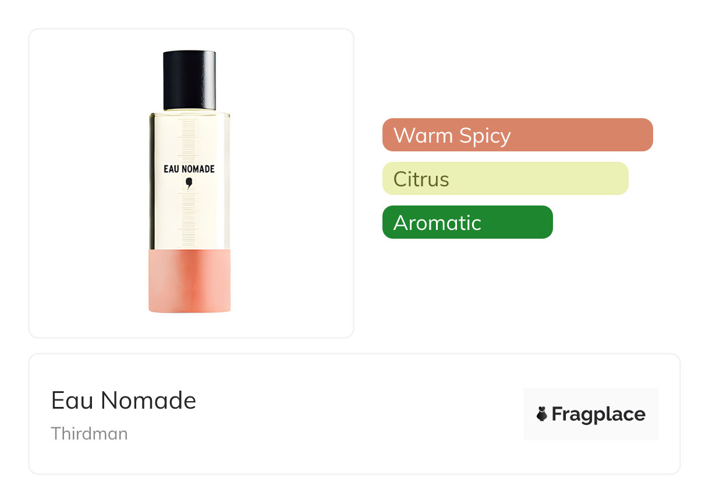Click the gray Fragplace badge background
Viewport: 709px width, 503px height.
(x=591, y=397)
